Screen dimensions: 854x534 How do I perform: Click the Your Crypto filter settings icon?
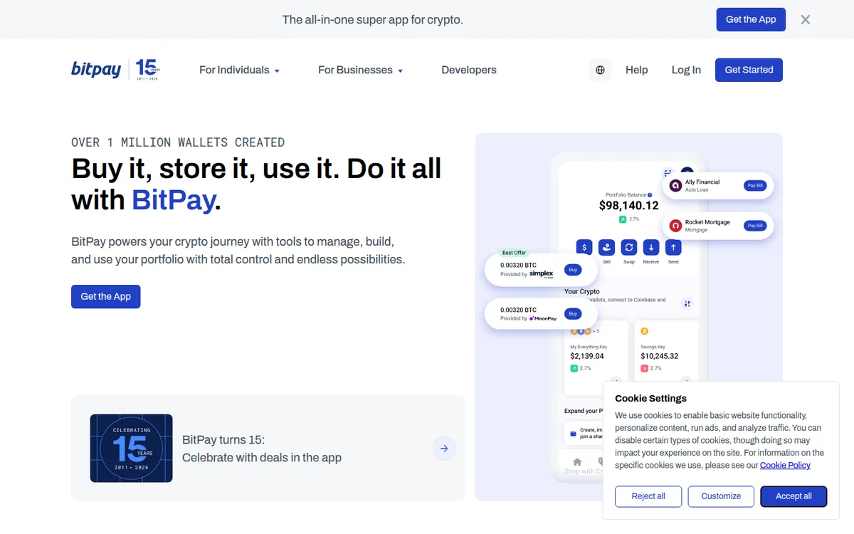click(687, 303)
